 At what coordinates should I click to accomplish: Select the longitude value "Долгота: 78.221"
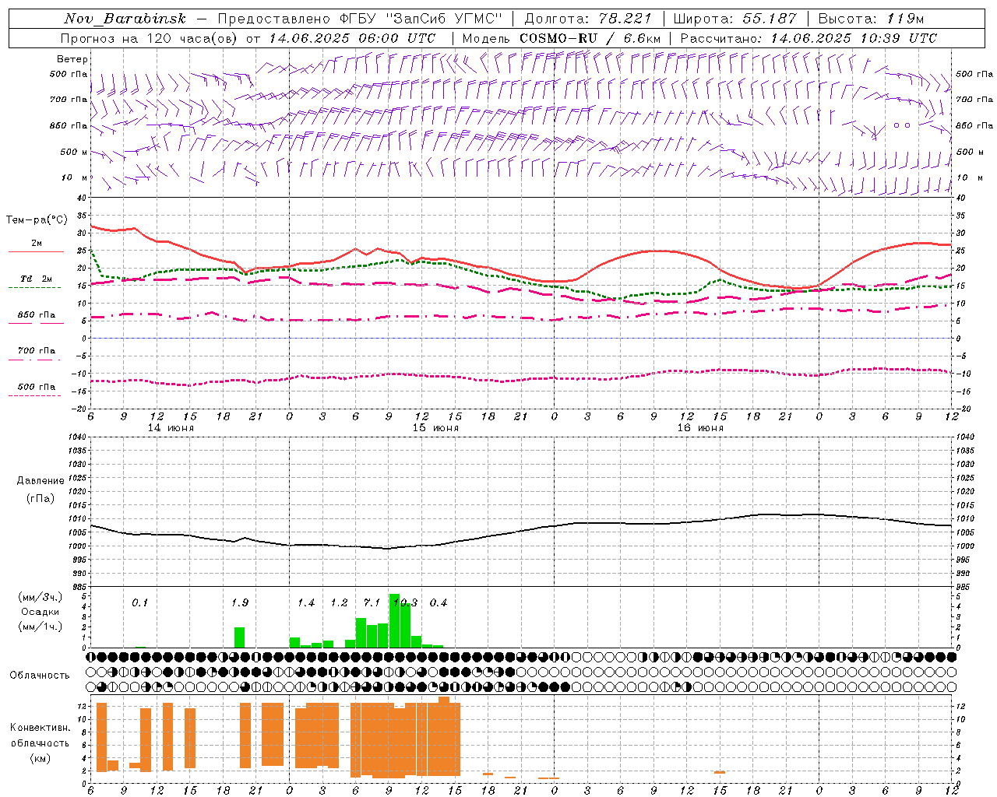pos(588,19)
